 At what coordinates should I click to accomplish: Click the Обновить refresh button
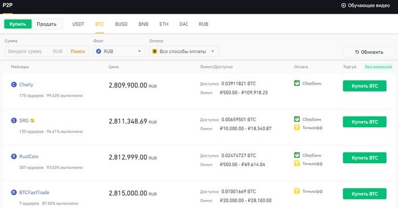(369, 52)
